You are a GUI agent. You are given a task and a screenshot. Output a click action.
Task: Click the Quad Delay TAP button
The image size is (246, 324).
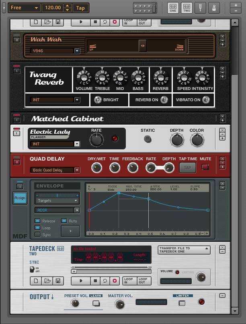coord(187,167)
